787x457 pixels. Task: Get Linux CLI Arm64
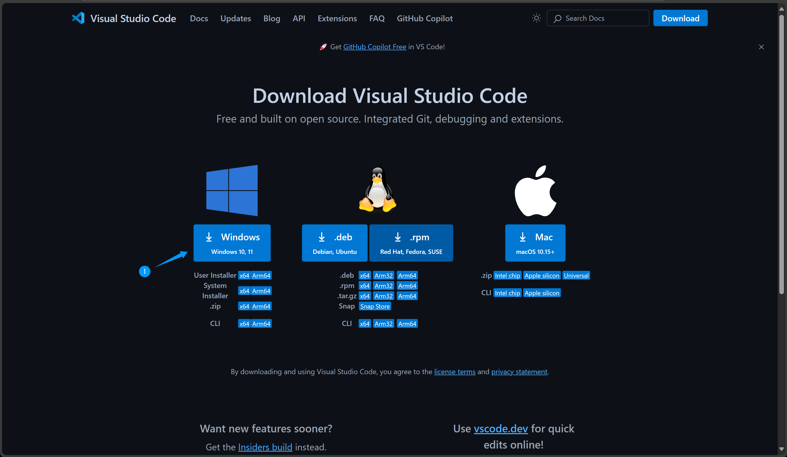(407, 324)
